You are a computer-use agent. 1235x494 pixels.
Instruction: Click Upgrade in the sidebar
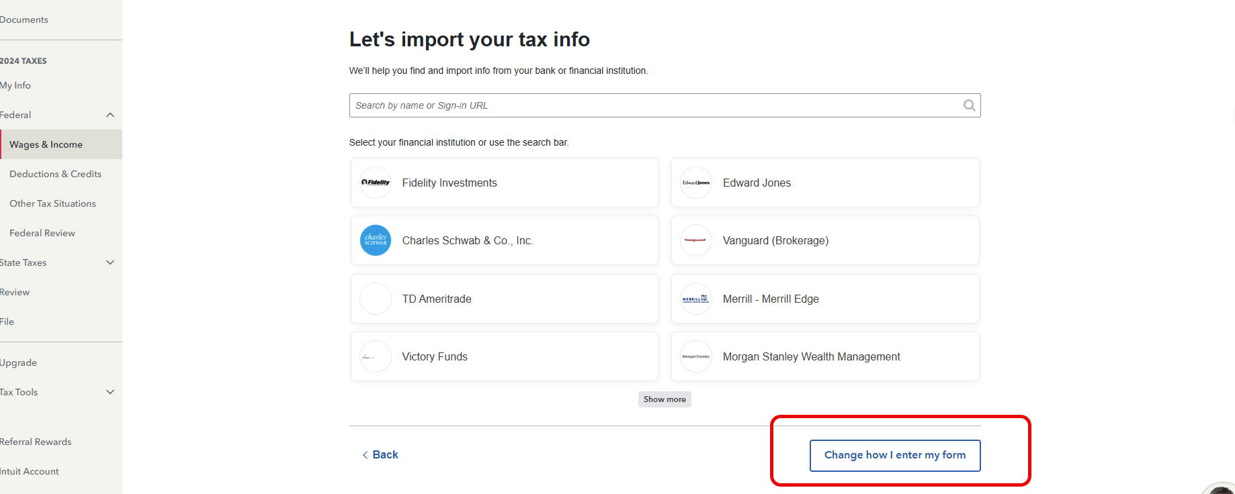pyautogui.click(x=18, y=362)
